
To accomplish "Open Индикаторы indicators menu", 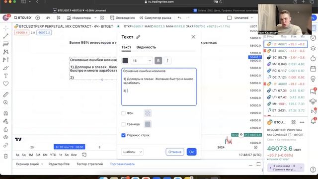I will click(79, 18).
